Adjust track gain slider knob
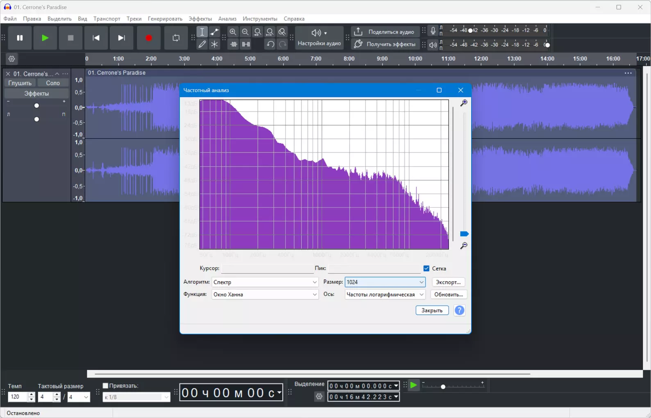The image size is (651, 418). click(36, 106)
